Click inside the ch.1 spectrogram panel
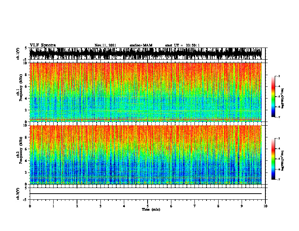This screenshot has width=299, height=231. [145, 92]
